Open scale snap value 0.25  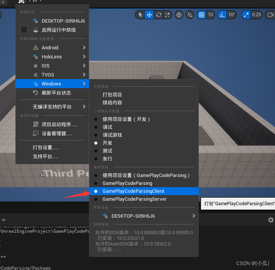point(257,15)
